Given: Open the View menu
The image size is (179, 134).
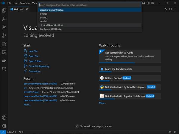Looking at the screenshot, I should click(x=35, y=3).
